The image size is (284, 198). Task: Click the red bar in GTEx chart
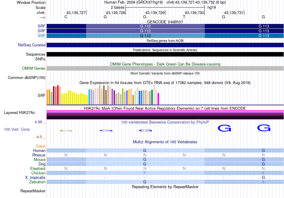(x=58, y=95)
